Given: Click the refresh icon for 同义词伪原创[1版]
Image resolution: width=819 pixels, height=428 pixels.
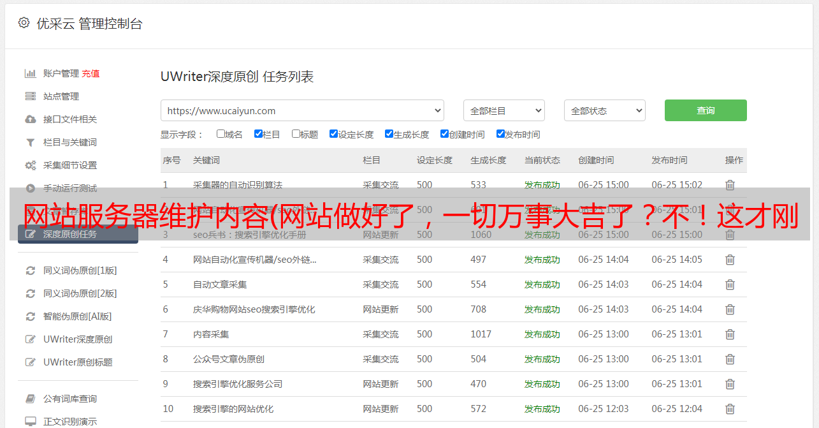Looking at the screenshot, I should [x=30, y=270].
